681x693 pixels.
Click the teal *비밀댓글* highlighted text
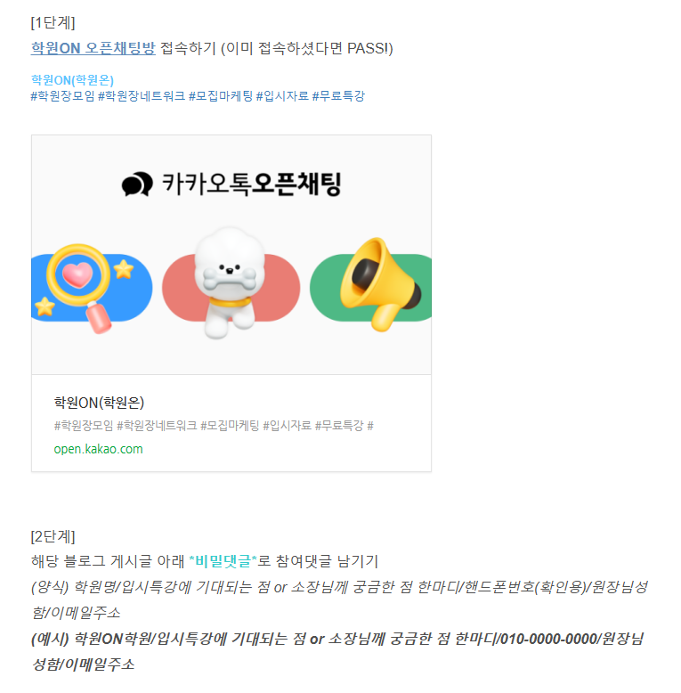(x=223, y=561)
